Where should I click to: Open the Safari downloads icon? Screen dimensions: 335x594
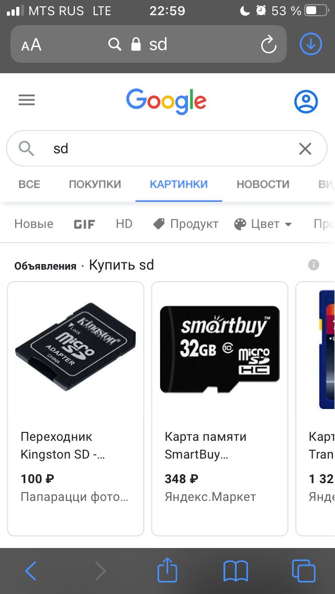click(311, 44)
